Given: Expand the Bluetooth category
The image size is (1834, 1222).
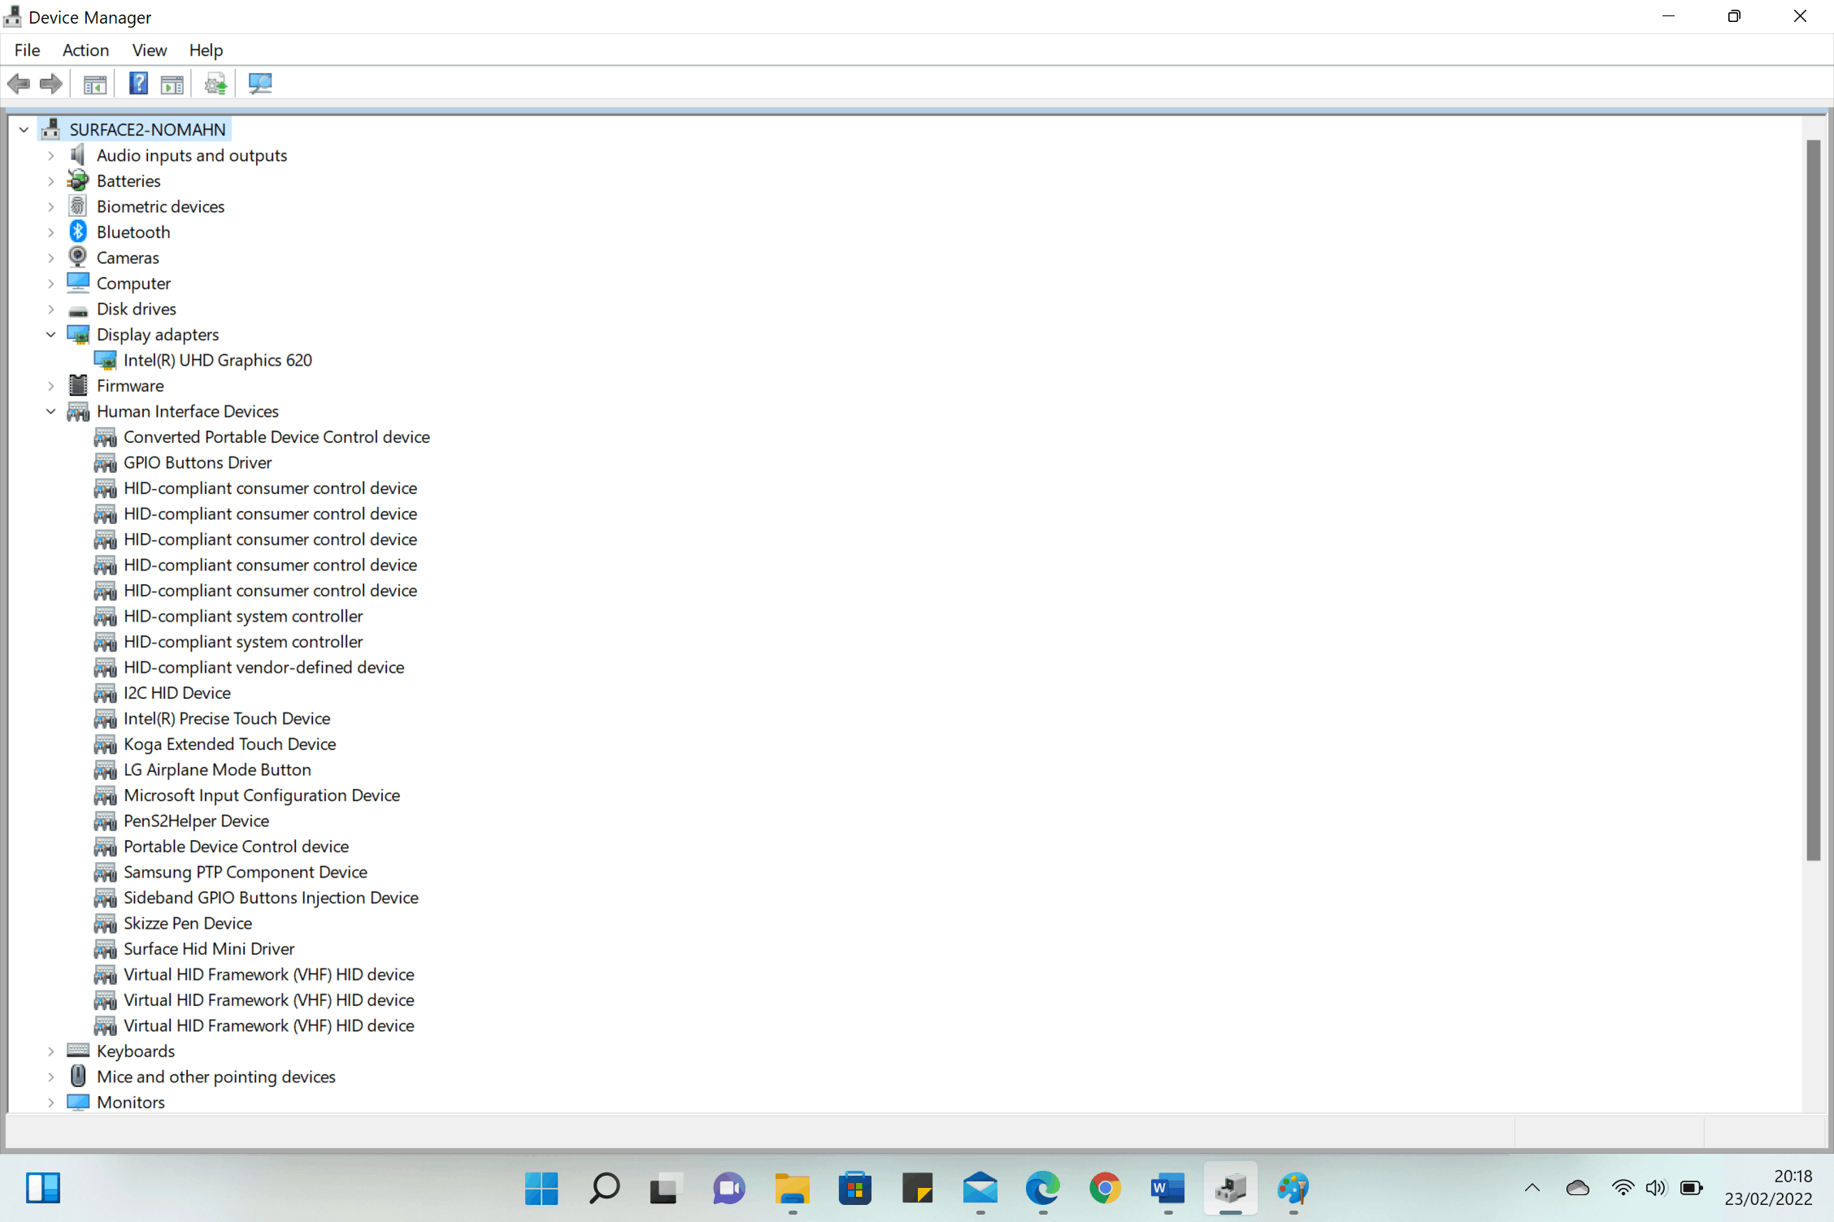Looking at the screenshot, I should [51, 232].
